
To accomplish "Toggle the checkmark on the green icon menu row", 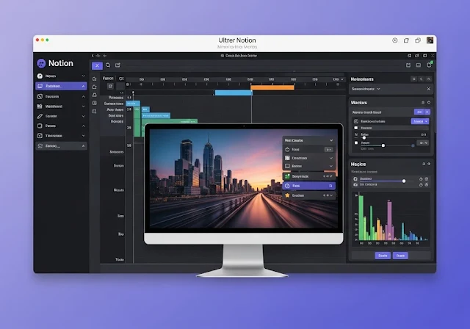I will click(331, 176).
